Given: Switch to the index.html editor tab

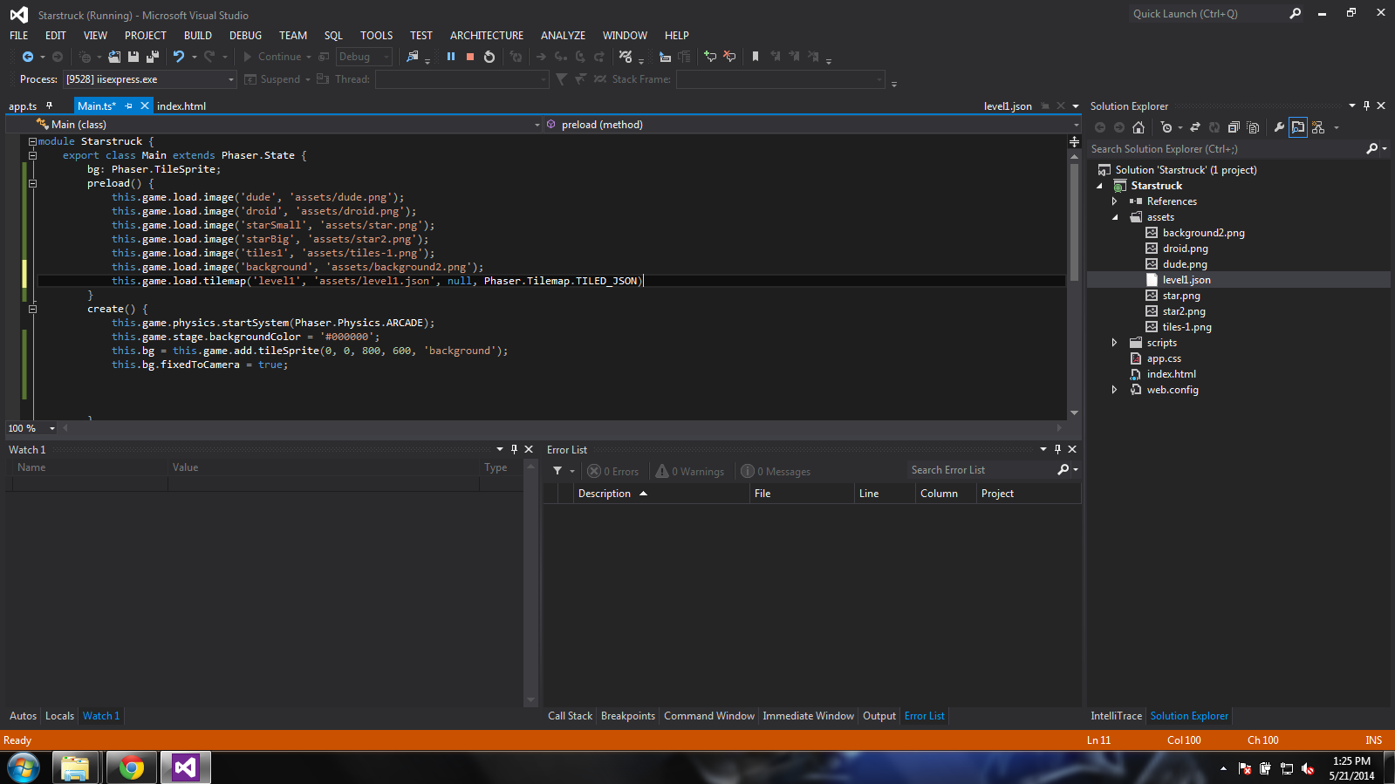Looking at the screenshot, I should 181,106.
